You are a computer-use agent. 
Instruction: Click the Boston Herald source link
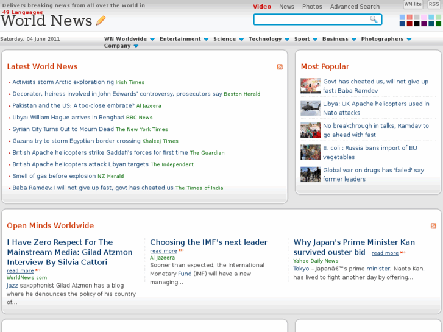[x=242, y=94]
